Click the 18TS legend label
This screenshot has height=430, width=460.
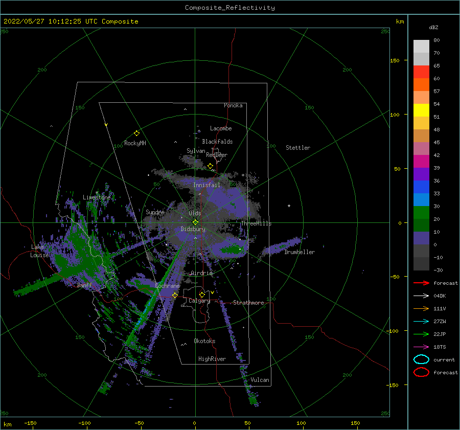click(x=440, y=347)
